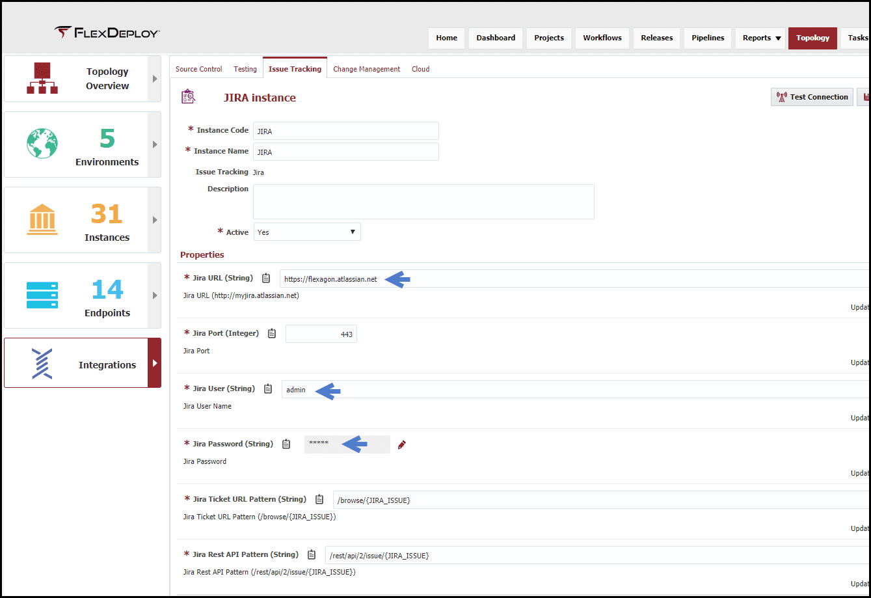Click the Topology Overview hierarchy icon

42,78
